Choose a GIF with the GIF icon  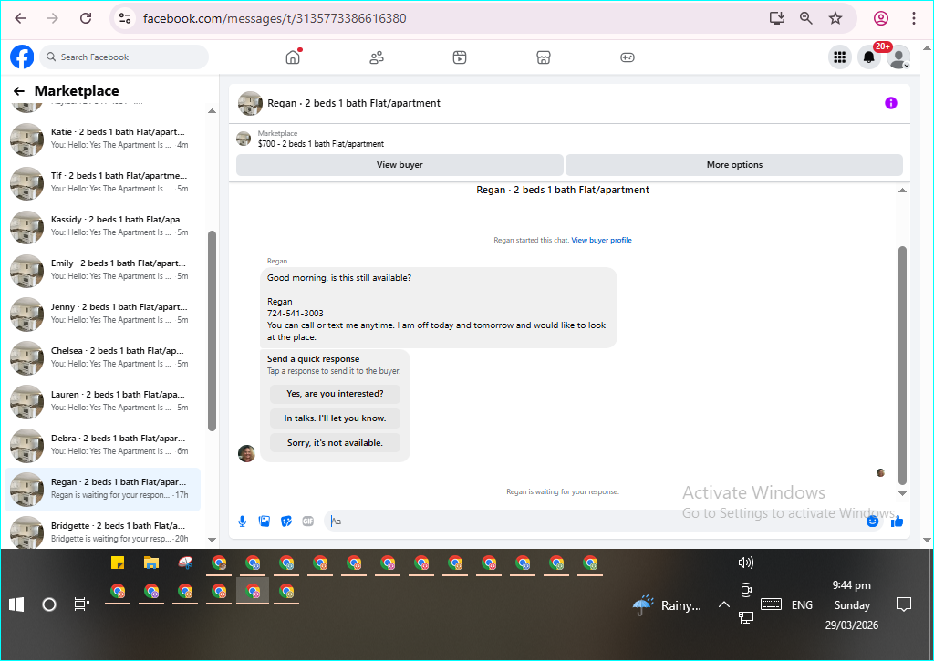click(x=308, y=522)
